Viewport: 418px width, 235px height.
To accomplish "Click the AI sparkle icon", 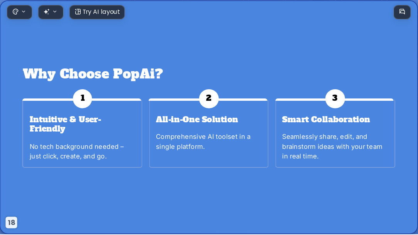I will point(47,12).
